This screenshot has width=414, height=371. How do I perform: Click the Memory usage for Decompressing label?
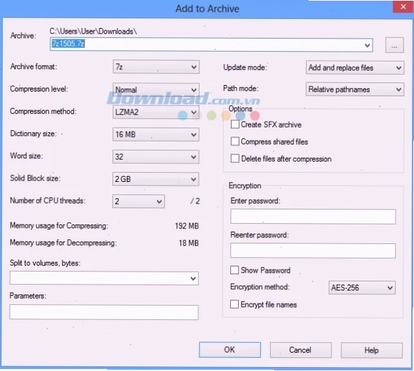pyautogui.click(x=63, y=243)
